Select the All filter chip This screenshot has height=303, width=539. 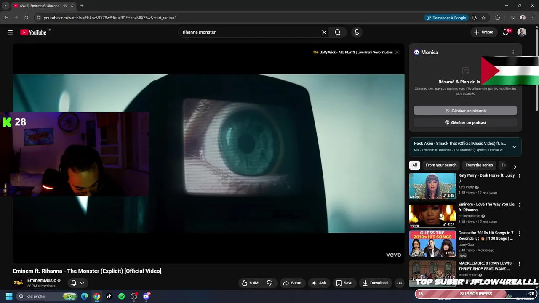point(414,165)
